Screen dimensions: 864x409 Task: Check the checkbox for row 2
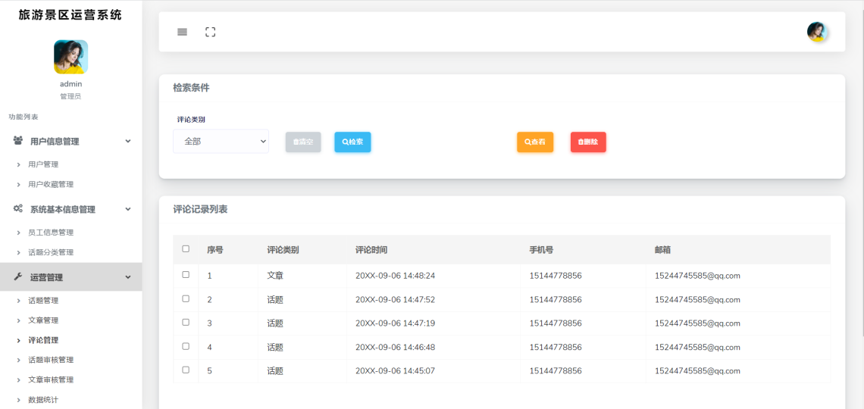coord(186,299)
